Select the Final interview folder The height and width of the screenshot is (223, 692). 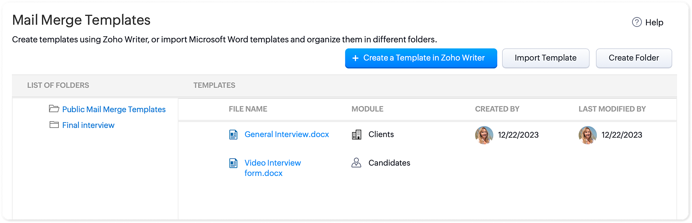pyautogui.click(x=88, y=125)
